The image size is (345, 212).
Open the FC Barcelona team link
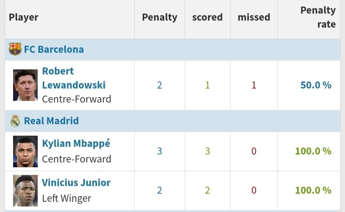54,49
